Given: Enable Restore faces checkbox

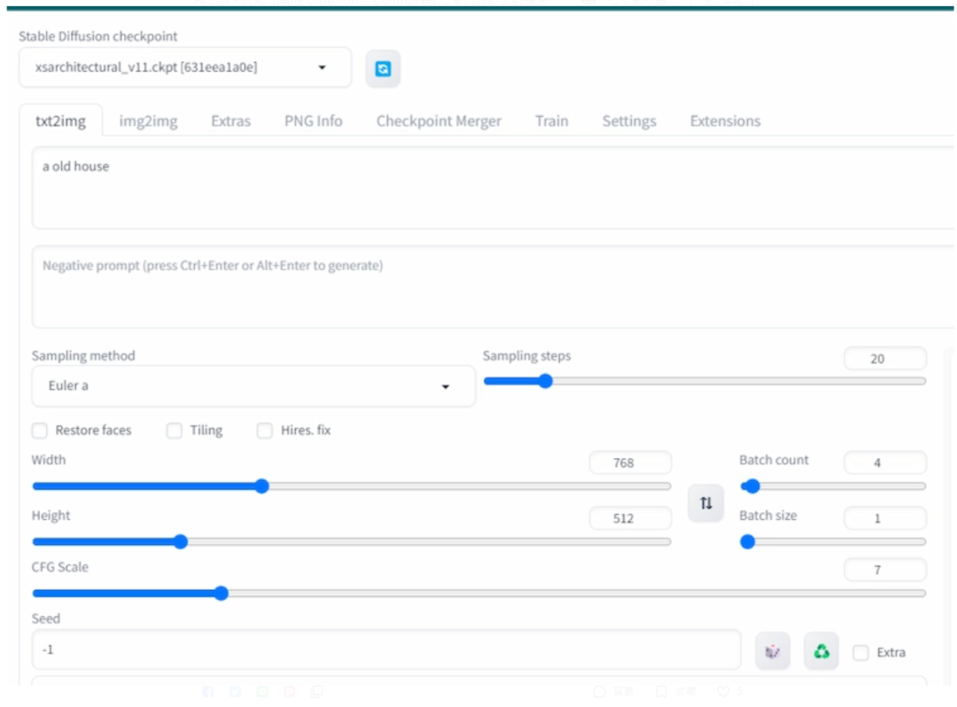Looking at the screenshot, I should [40, 431].
